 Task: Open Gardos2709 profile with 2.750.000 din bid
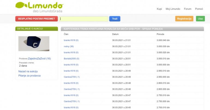pos(72,101)
